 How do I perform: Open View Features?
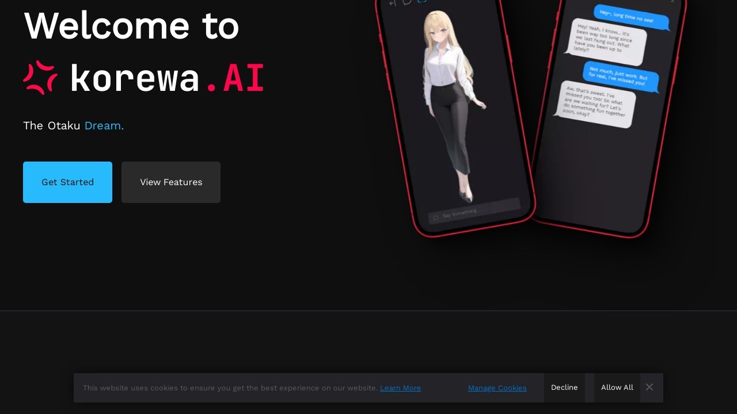171,182
